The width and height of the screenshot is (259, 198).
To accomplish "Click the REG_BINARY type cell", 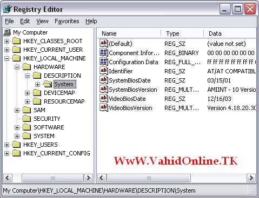I will (181, 53).
